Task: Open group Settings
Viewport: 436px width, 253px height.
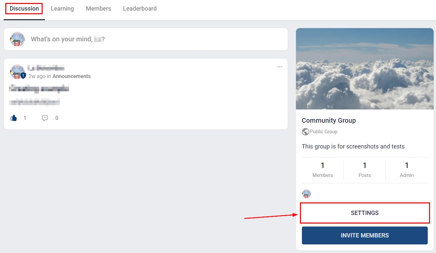Action: click(x=365, y=213)
